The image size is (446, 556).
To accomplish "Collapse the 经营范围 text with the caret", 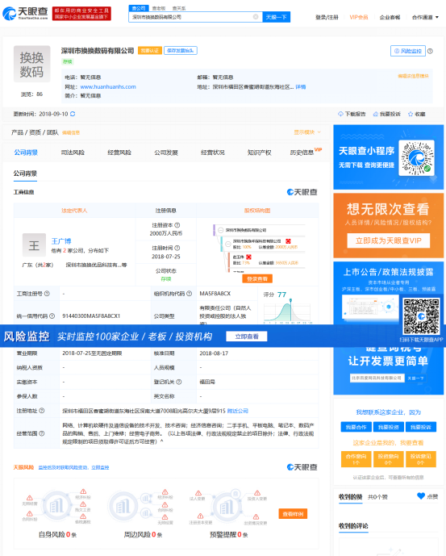I will tap(161, 441).
